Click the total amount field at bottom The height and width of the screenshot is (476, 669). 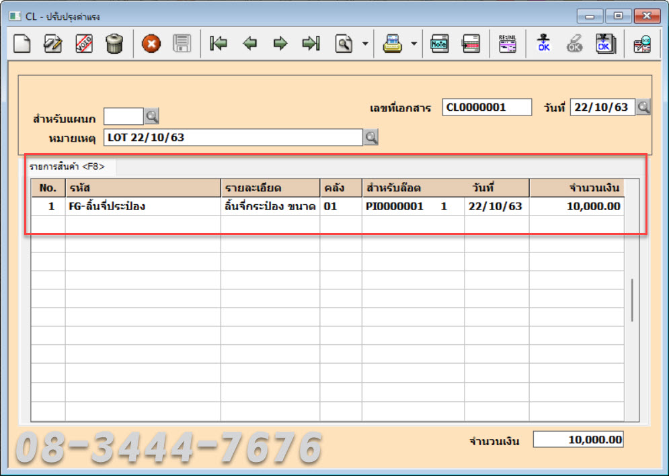(578, 439)
